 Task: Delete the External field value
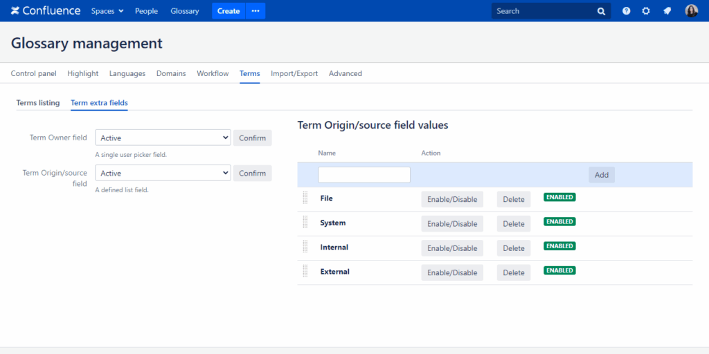(513, 272)
